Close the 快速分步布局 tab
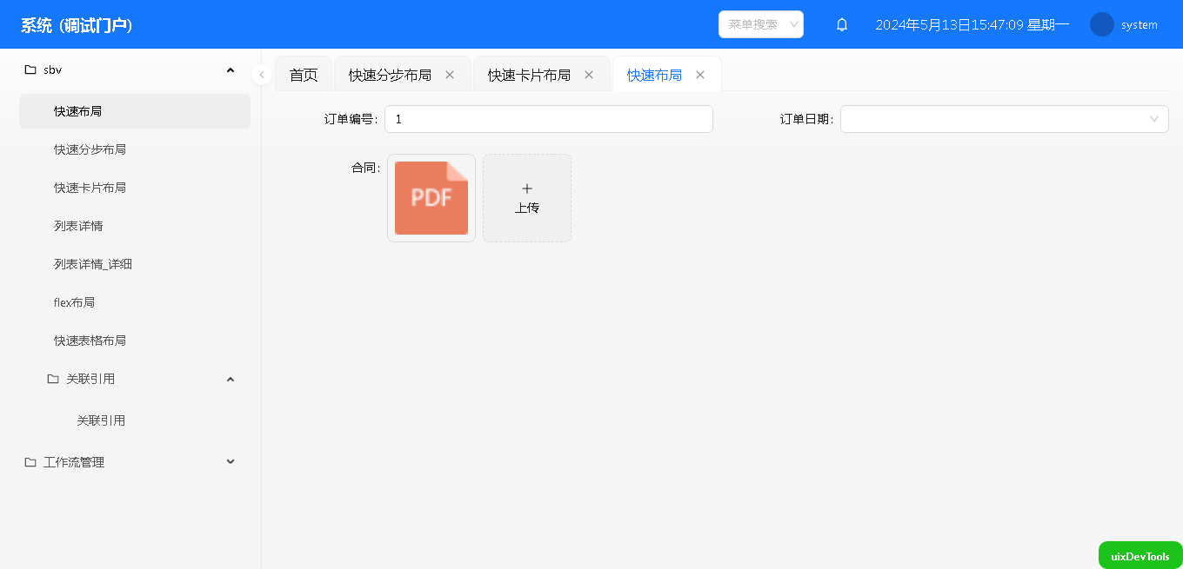The image size is (1183, 569). point(450,75)
